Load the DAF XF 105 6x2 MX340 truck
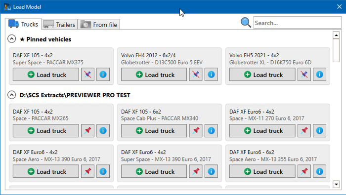Screen dimensions: 346x195 click(x=154, y=131)
